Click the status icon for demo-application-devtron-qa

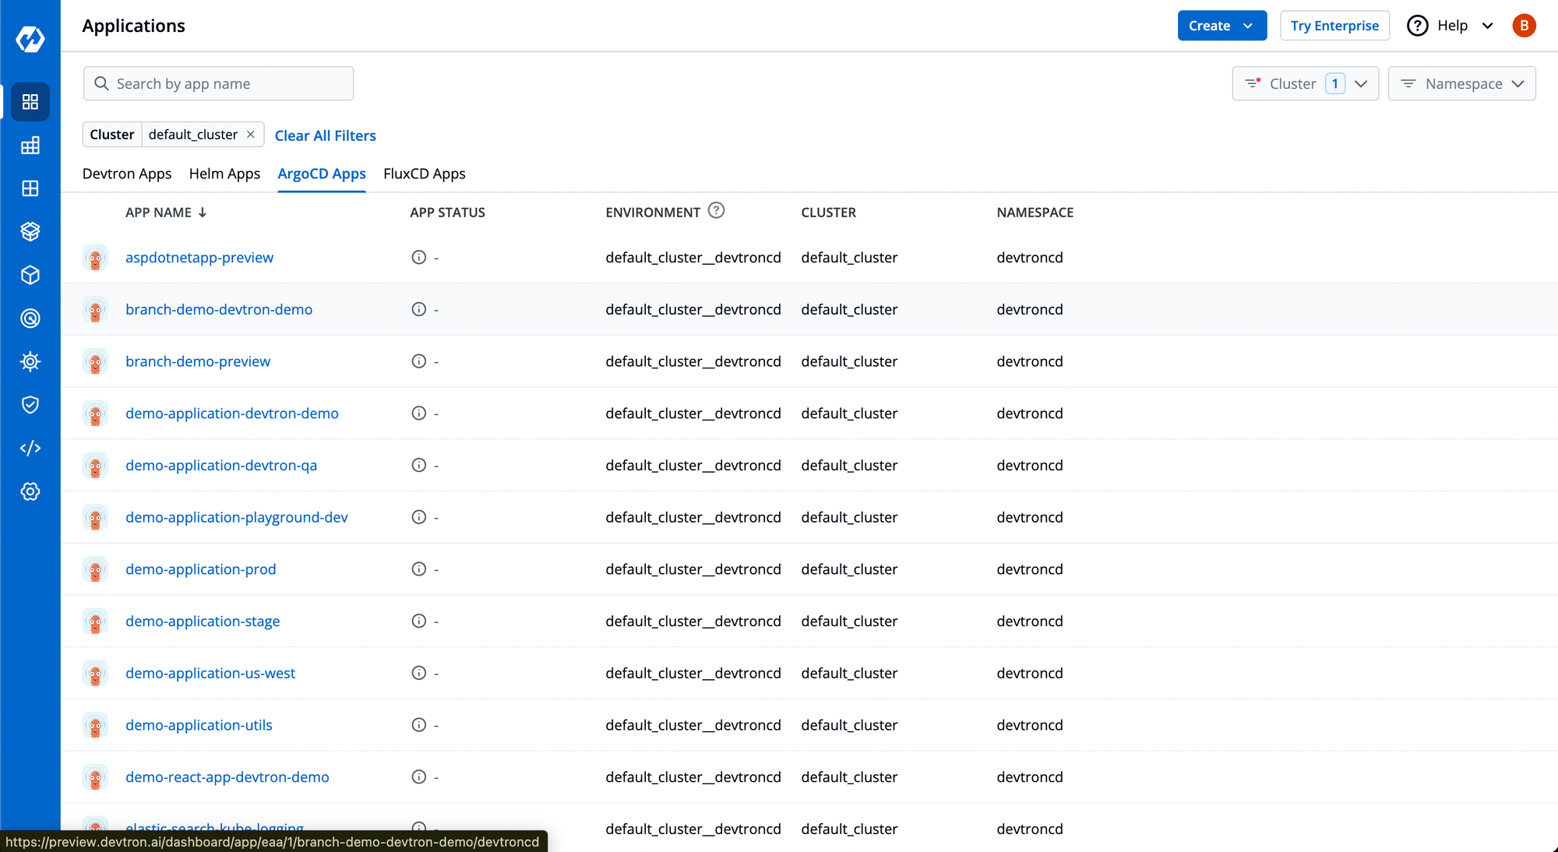418,465
